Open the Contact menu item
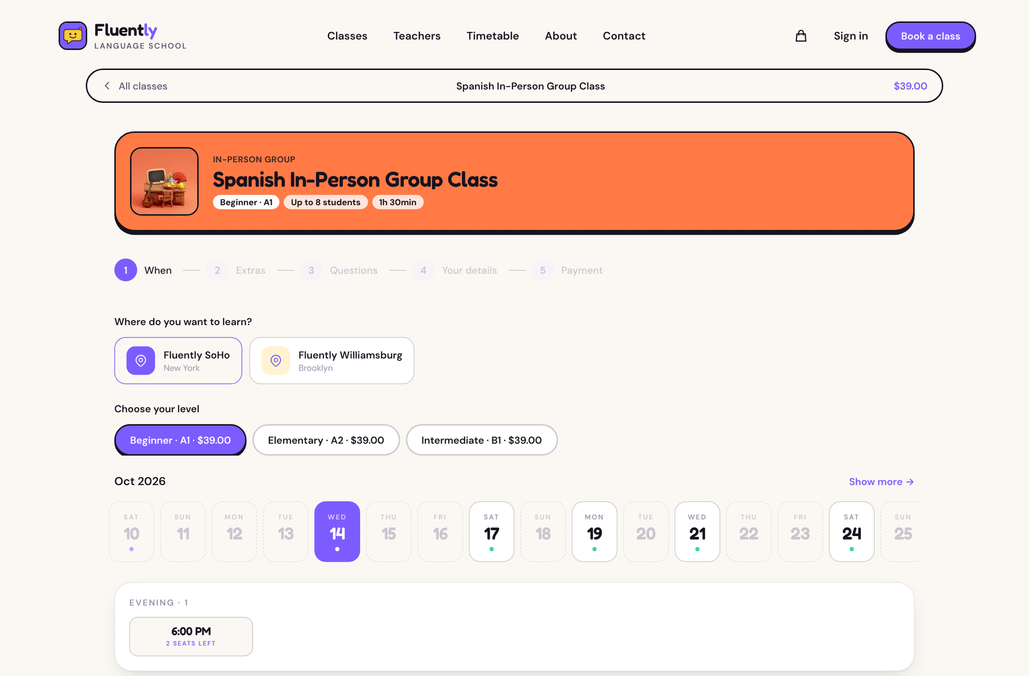 point(624,36)
